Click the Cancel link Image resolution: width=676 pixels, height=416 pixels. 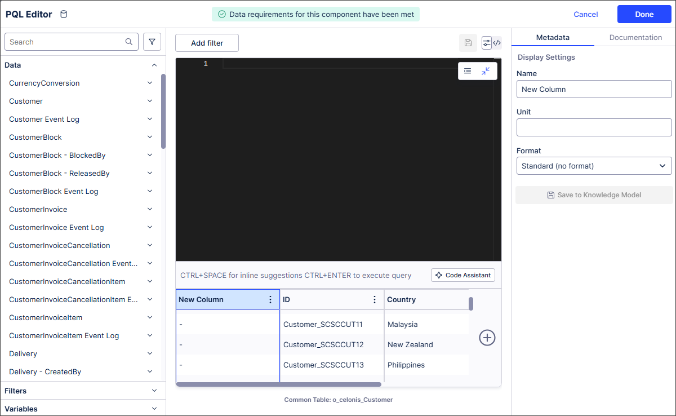[586, 14]
